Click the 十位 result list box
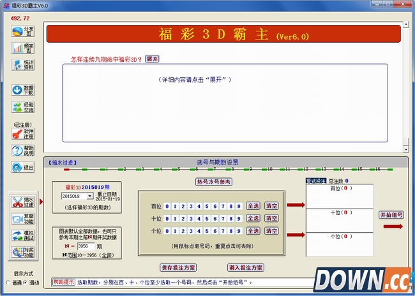Image resolution: width=415 pixels, height=296 pixels. click(x=340, y=221)
